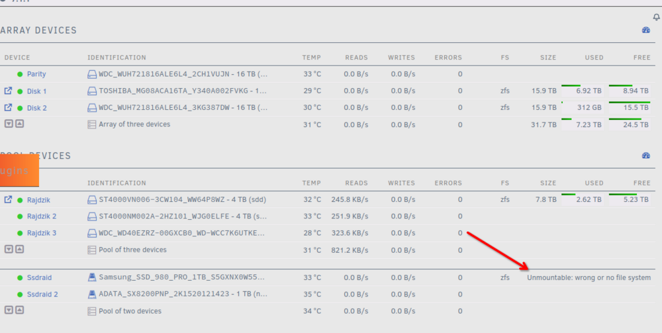Click Array Devices IDENTIFICATION column header
The image size is (662, 333).
point(117,58)
